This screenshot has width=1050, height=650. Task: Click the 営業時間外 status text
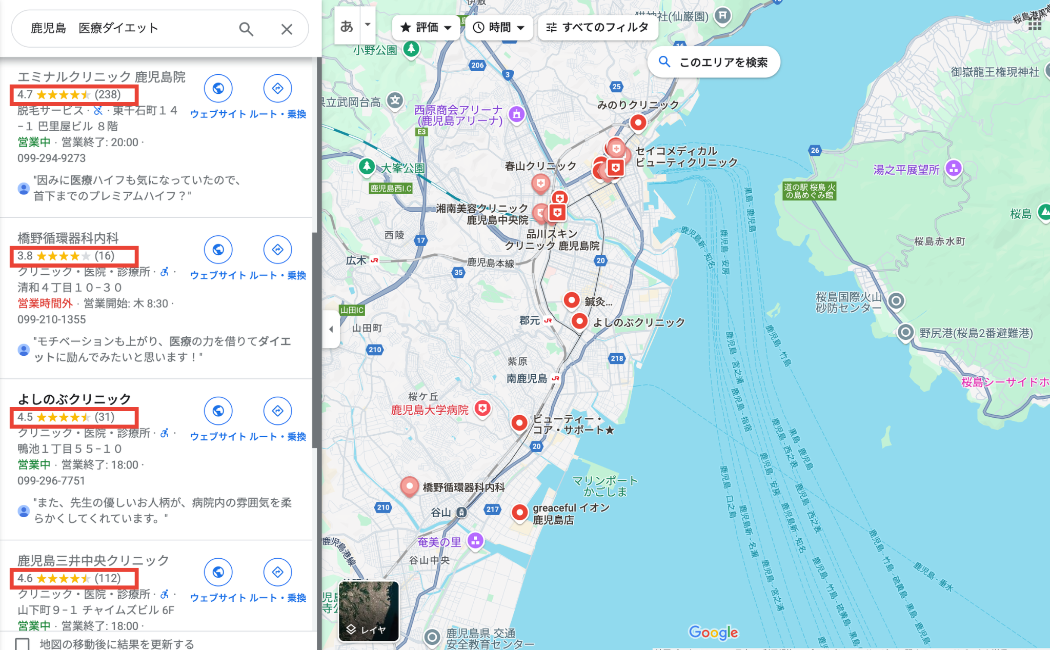click(x=45, y=303)
